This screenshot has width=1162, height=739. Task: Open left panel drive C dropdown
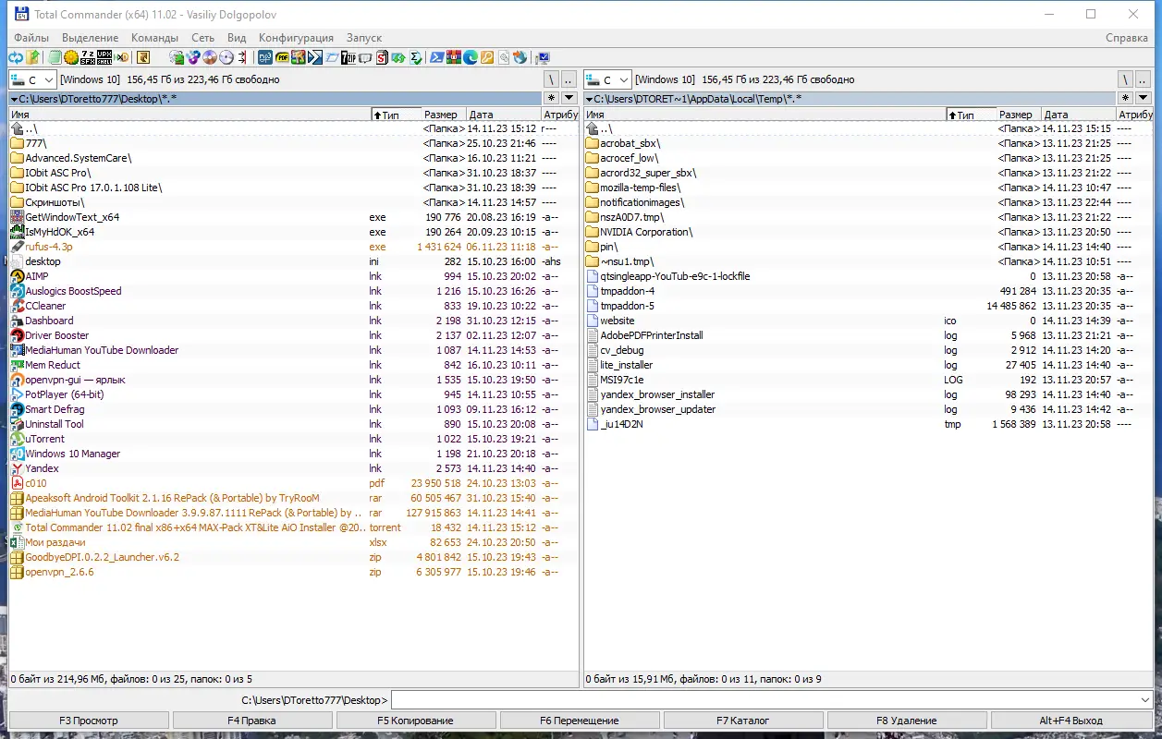[32, 80]
